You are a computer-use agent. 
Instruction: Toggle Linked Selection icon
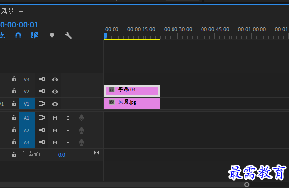[x=34, y=35]
